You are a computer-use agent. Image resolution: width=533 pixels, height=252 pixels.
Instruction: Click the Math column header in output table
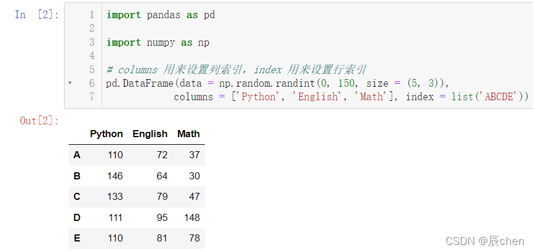click(x=188, y=134)
